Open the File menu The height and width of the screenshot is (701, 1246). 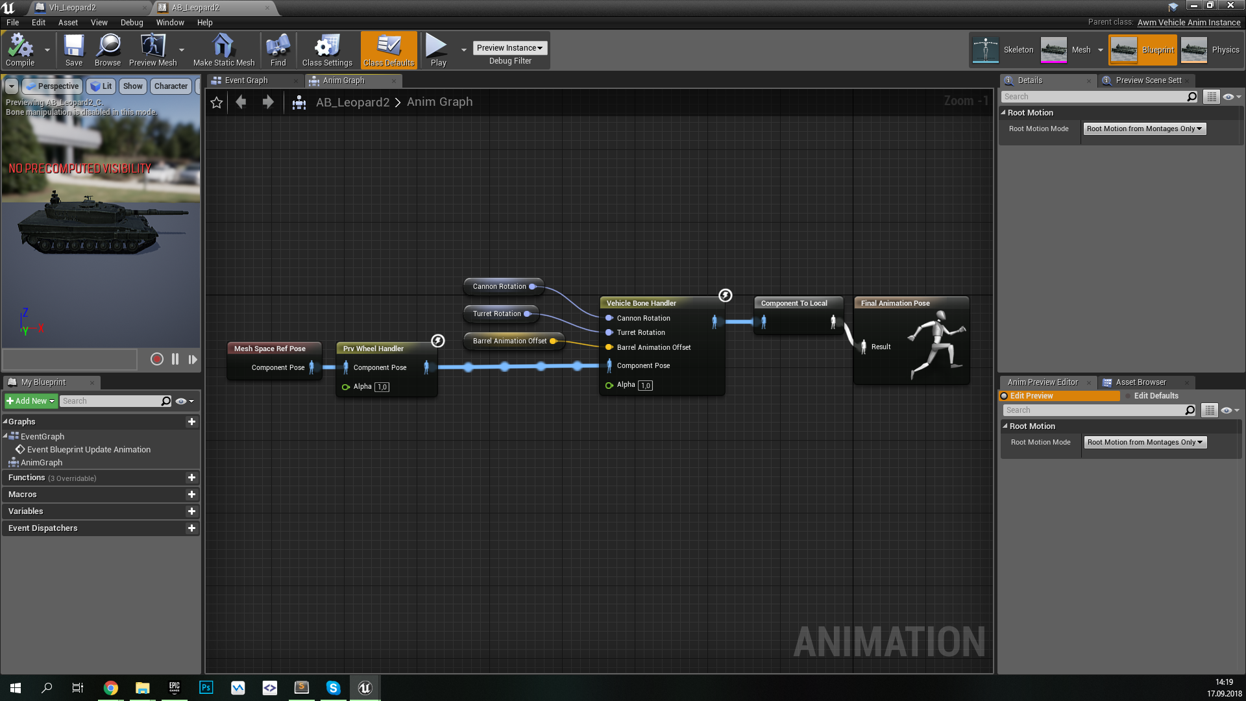13,23
